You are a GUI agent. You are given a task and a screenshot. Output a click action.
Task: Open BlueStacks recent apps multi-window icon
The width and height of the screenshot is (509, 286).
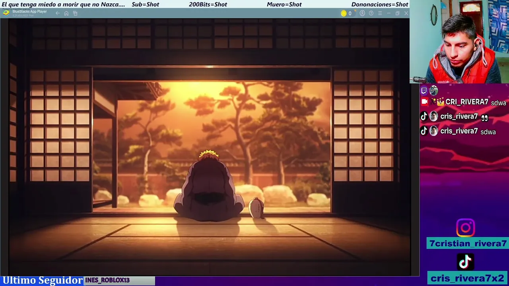75,13
